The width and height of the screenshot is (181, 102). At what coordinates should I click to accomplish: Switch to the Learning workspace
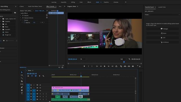coord(54,2)
